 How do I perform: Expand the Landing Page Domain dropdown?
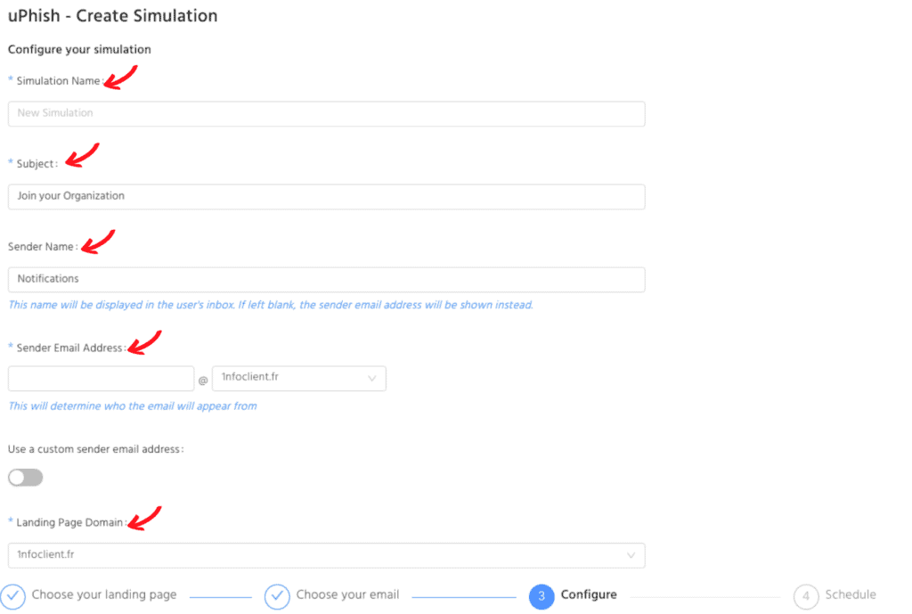pos(326,554)
